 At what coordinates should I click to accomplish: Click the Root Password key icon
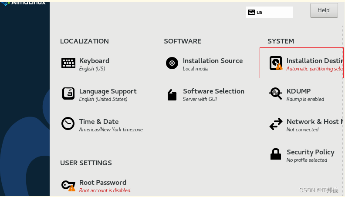(x=68, y=185)
